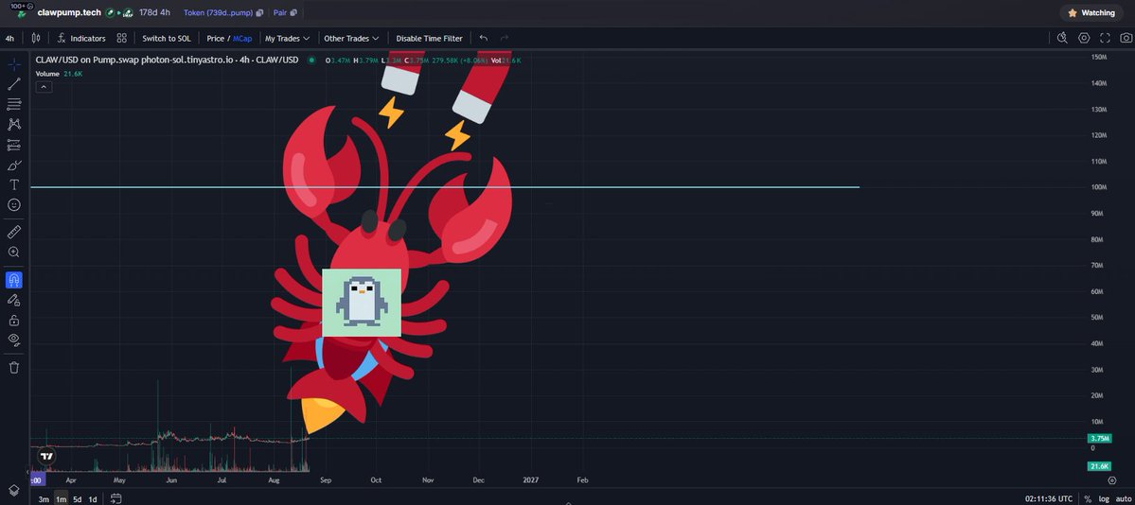The height and width of the screenshot is (505, 1135).
Task: Remove drawings with trash icon
Action: pos(14,368)
